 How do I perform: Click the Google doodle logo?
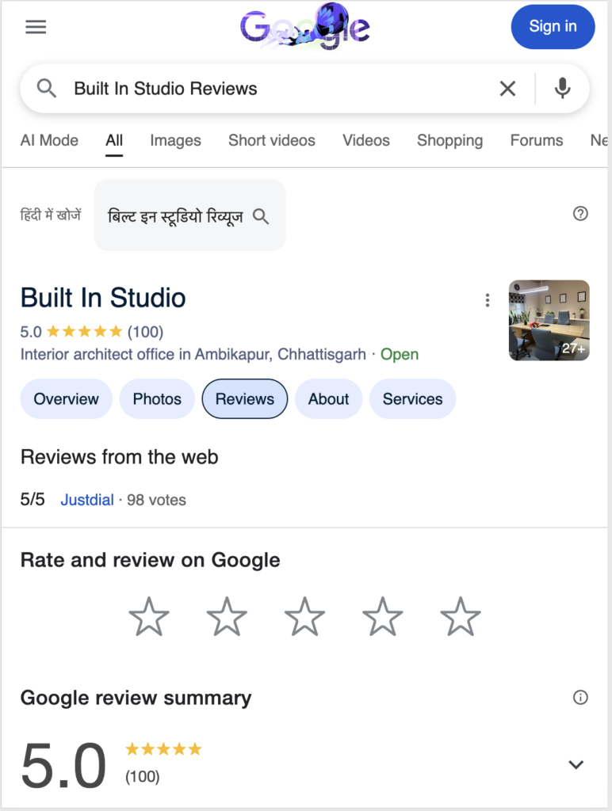tap(305, 26)
